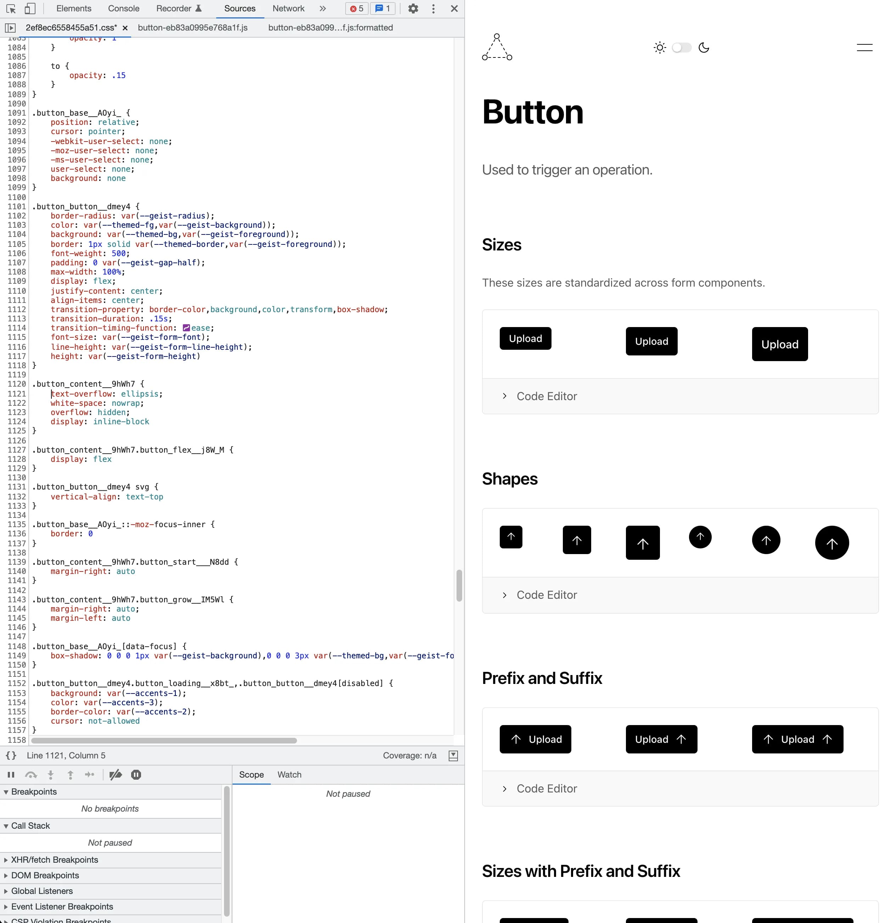896x923 pixels.
Task: Pause script execution button
Action: point(11,775)
